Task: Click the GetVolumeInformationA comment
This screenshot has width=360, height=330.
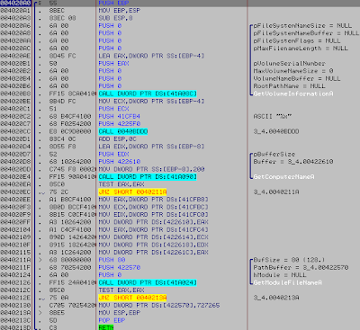Action: click(x=293, y=94)
